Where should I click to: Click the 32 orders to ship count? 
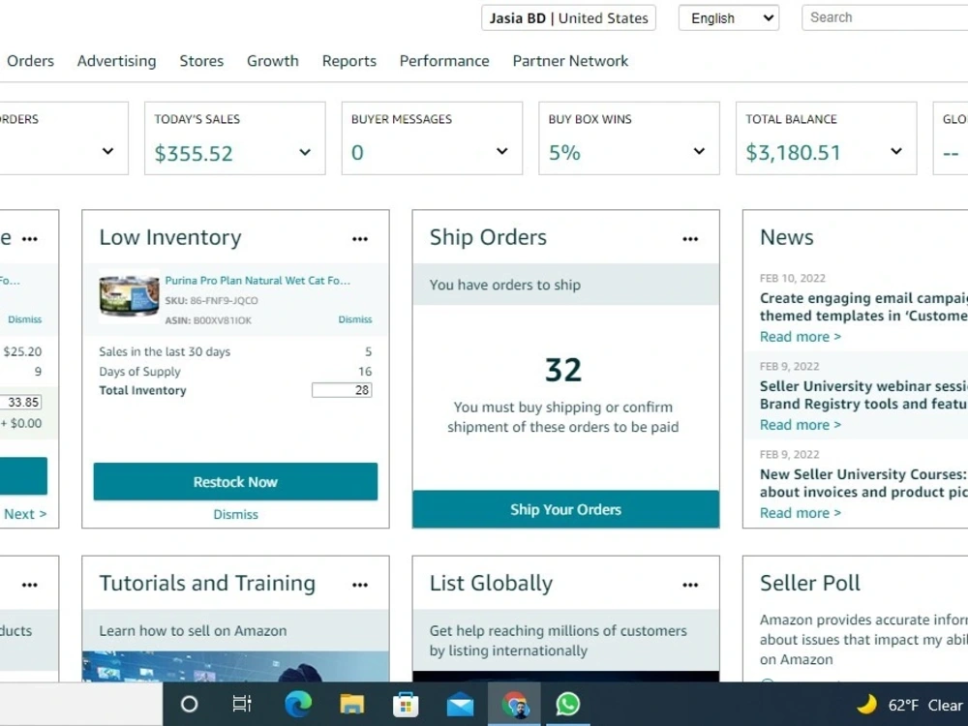[x=563, y=370]
